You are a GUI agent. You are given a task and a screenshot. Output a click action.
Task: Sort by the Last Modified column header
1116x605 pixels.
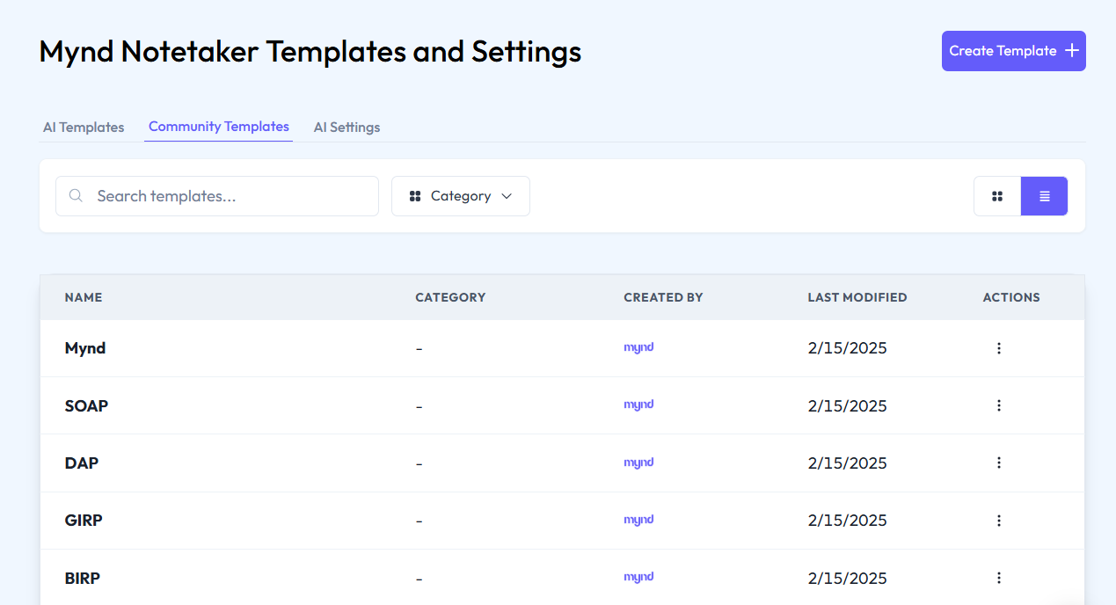point(857,297)
